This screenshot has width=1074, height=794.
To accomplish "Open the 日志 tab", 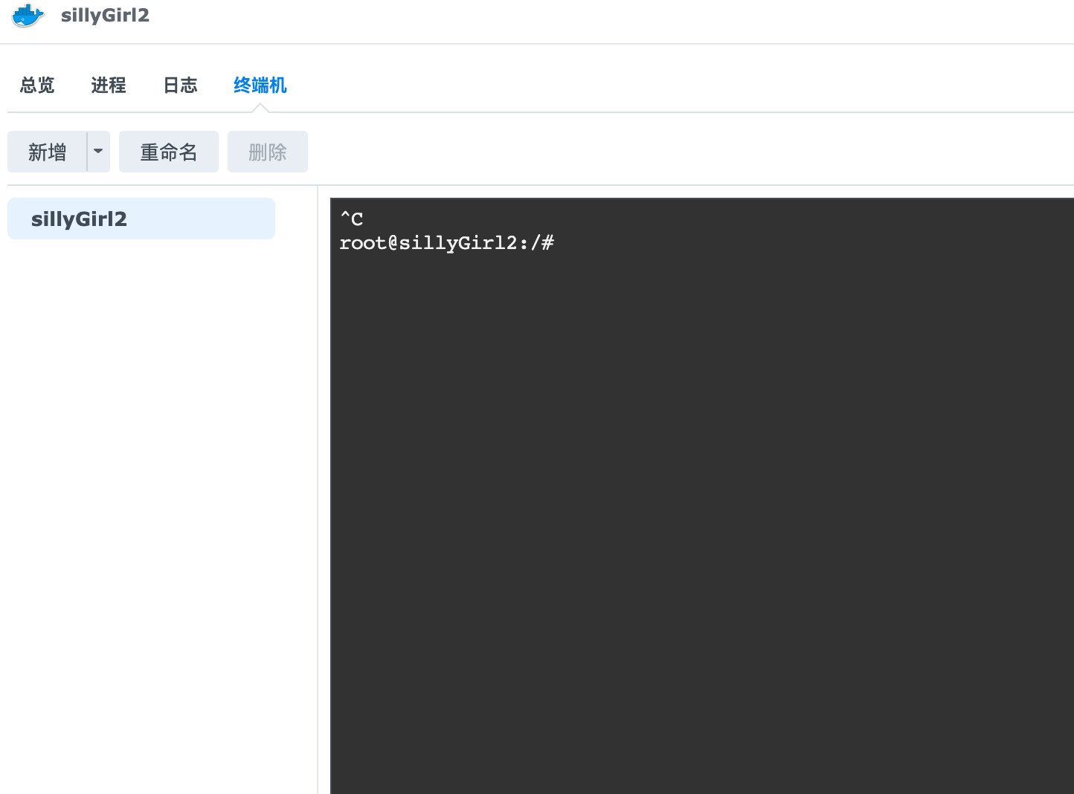I will (180, 85).
